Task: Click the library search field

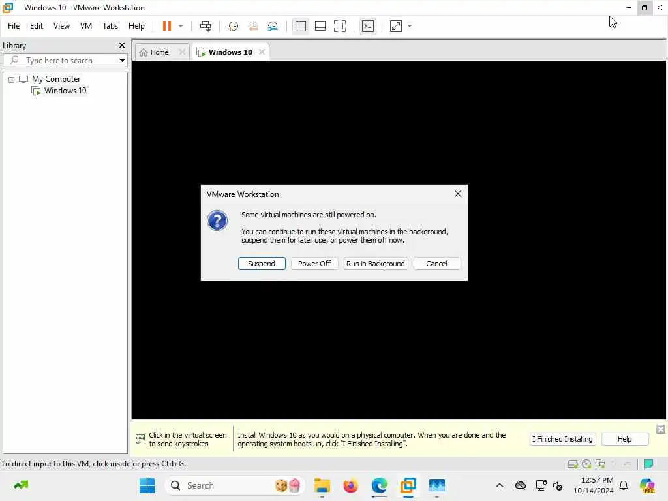Action: [x=59, y=61]
